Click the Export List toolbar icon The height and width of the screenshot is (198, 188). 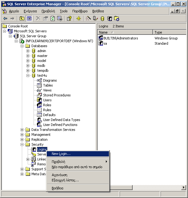(60, 18)
